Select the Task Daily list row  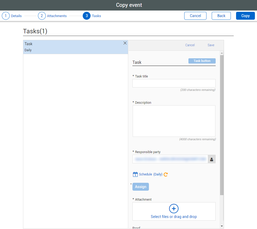[76, 47]
